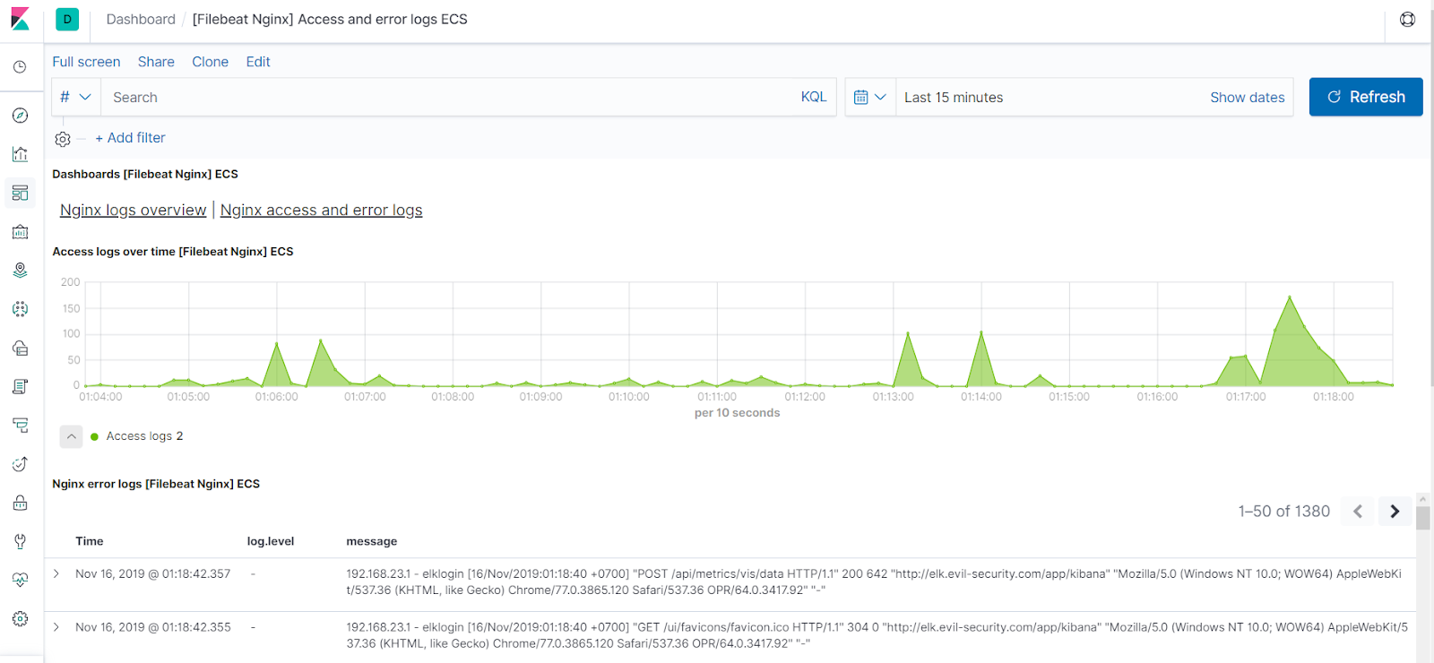Click the POST /api/metrics/vis/data log message
The image size is (1434, 663).
pyautogui.click(x=874, y=581)
